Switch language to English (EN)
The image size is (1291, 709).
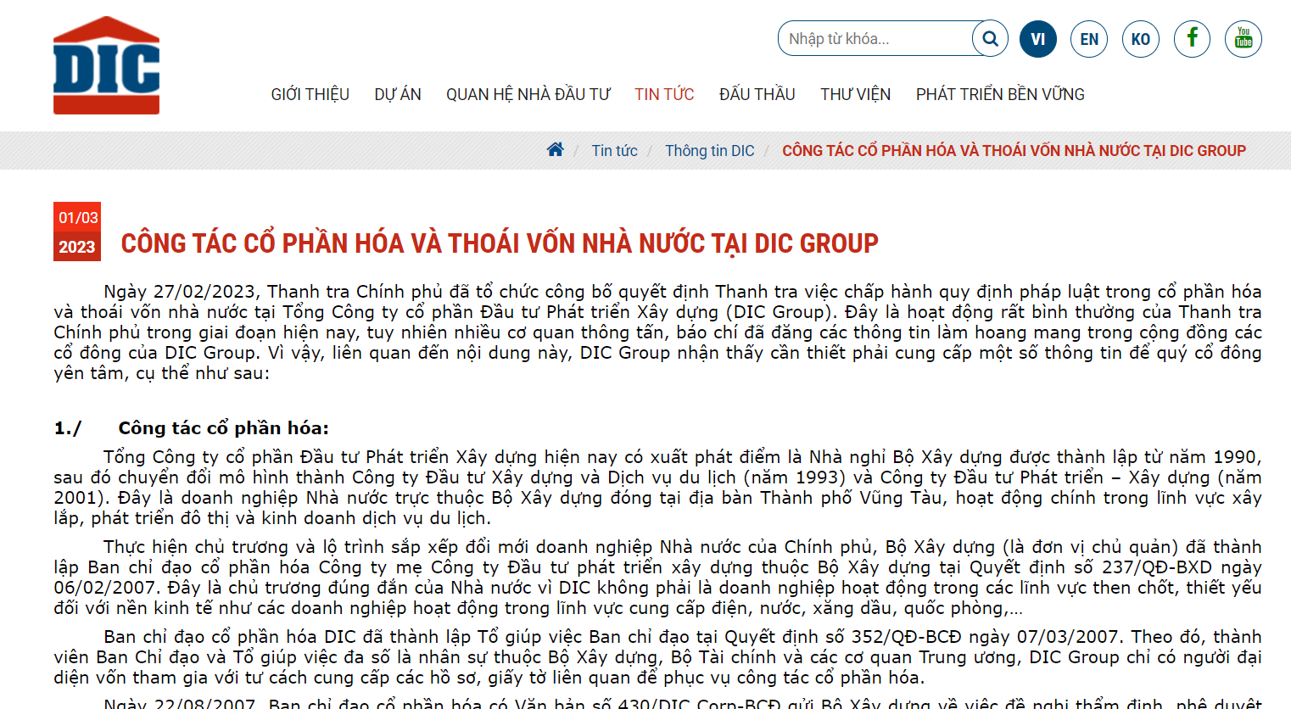1089,39
